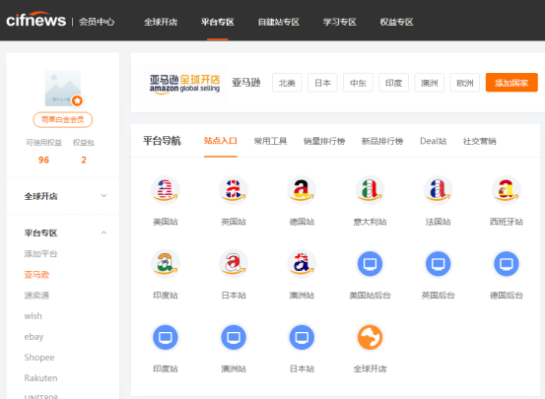Expand the 全球开店 sidebar section
Image resolution: width=545 pixels, height=399 pixels.
[x=63, y=196]
